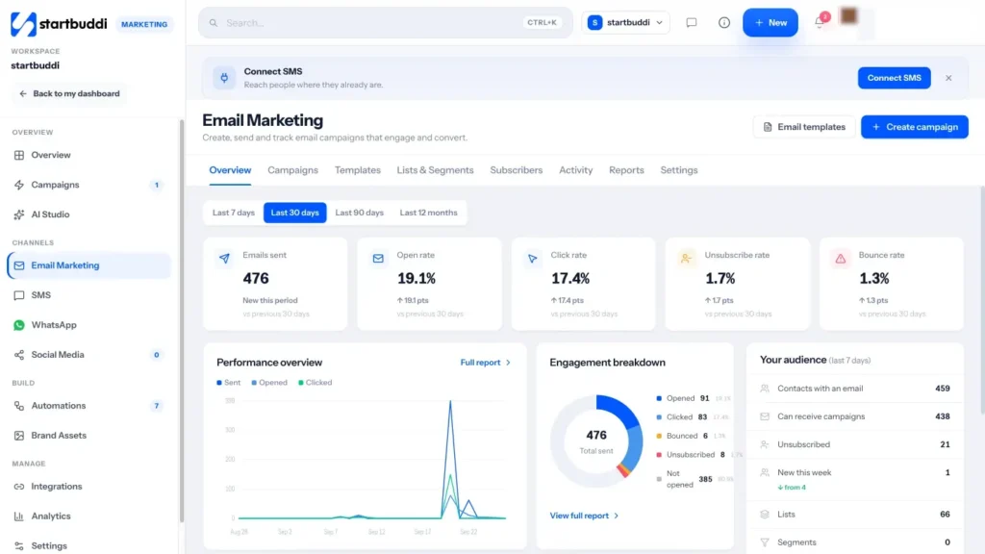
Task: Open the Subscribers tab
Action: [517, 170]
